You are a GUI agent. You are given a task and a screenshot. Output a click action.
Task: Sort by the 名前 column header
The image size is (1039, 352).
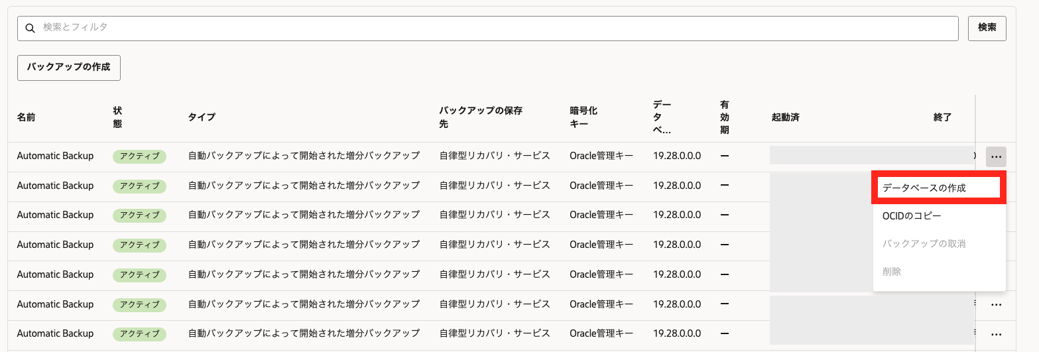[27, 117]
